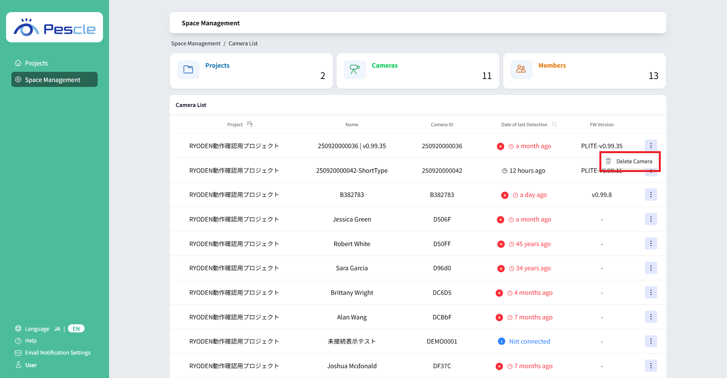727x378 pixels.
Task: Click the red error icon for B382783
Action: 505,195
